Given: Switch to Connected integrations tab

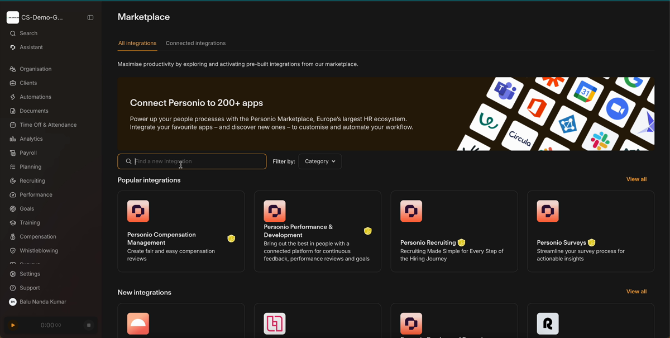Looking at the screenshot, I should (x=195, y=43).
